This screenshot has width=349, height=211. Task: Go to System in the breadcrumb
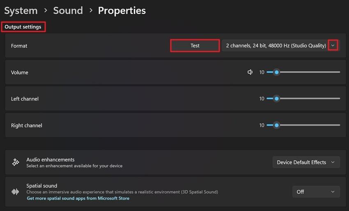click(21, 11)
